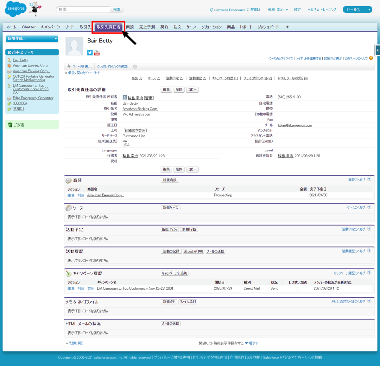
Task: Click in the search input field
Action: click(83, 10)
